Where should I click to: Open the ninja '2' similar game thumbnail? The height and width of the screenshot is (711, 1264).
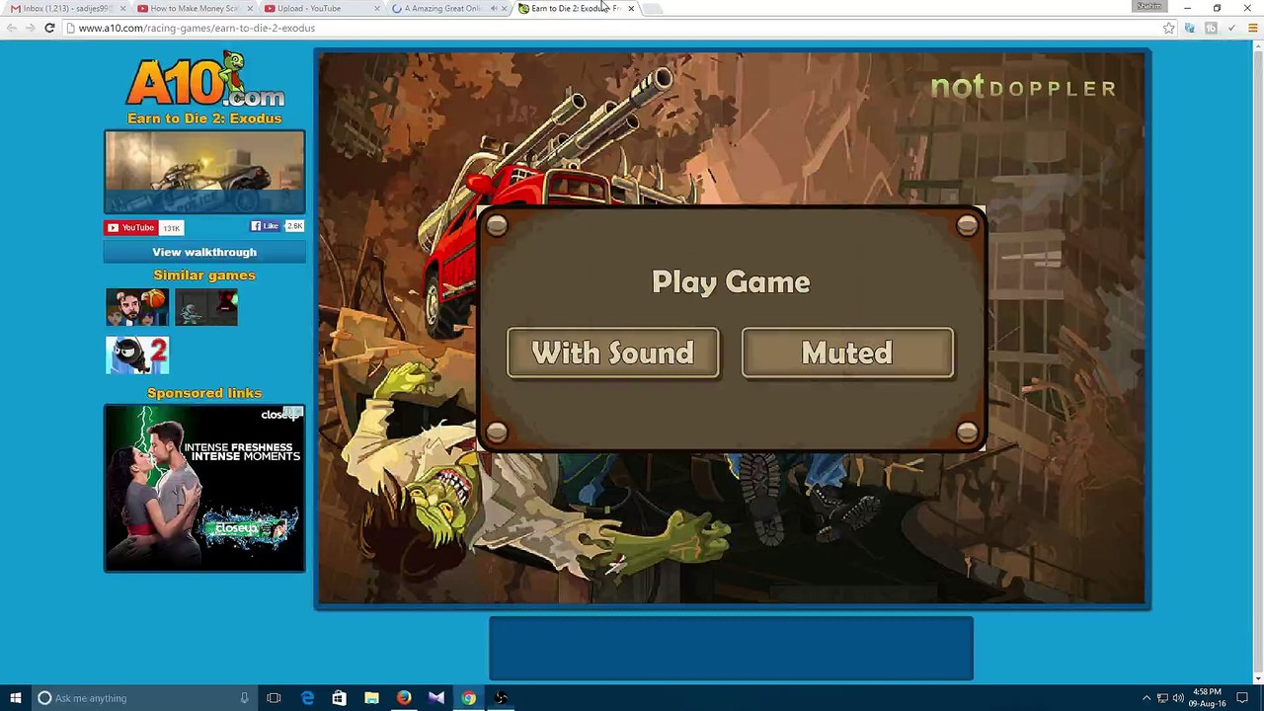pos(137,355)
